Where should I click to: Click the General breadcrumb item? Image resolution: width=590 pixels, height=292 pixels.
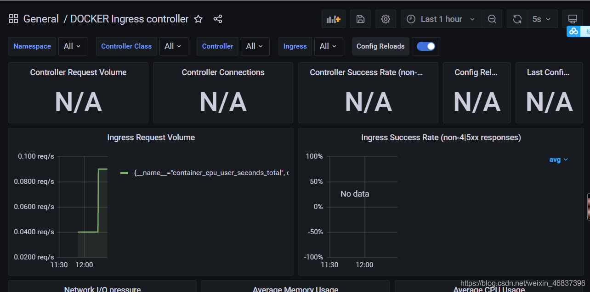pos(41,19)
